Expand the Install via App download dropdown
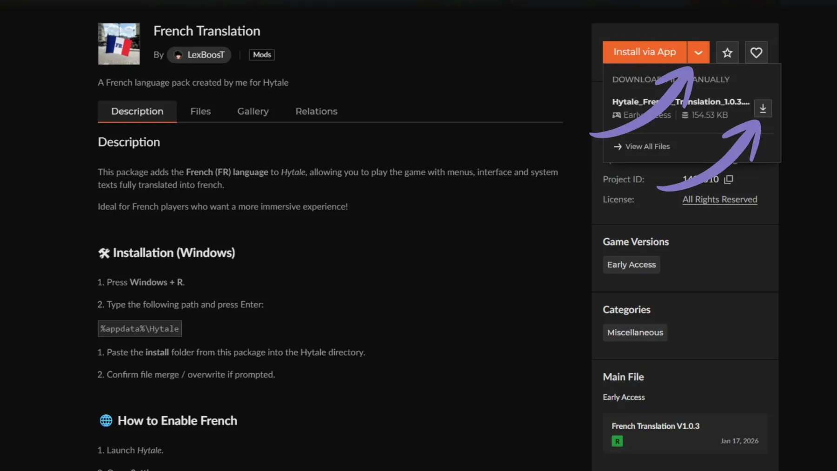 (698, 52)
